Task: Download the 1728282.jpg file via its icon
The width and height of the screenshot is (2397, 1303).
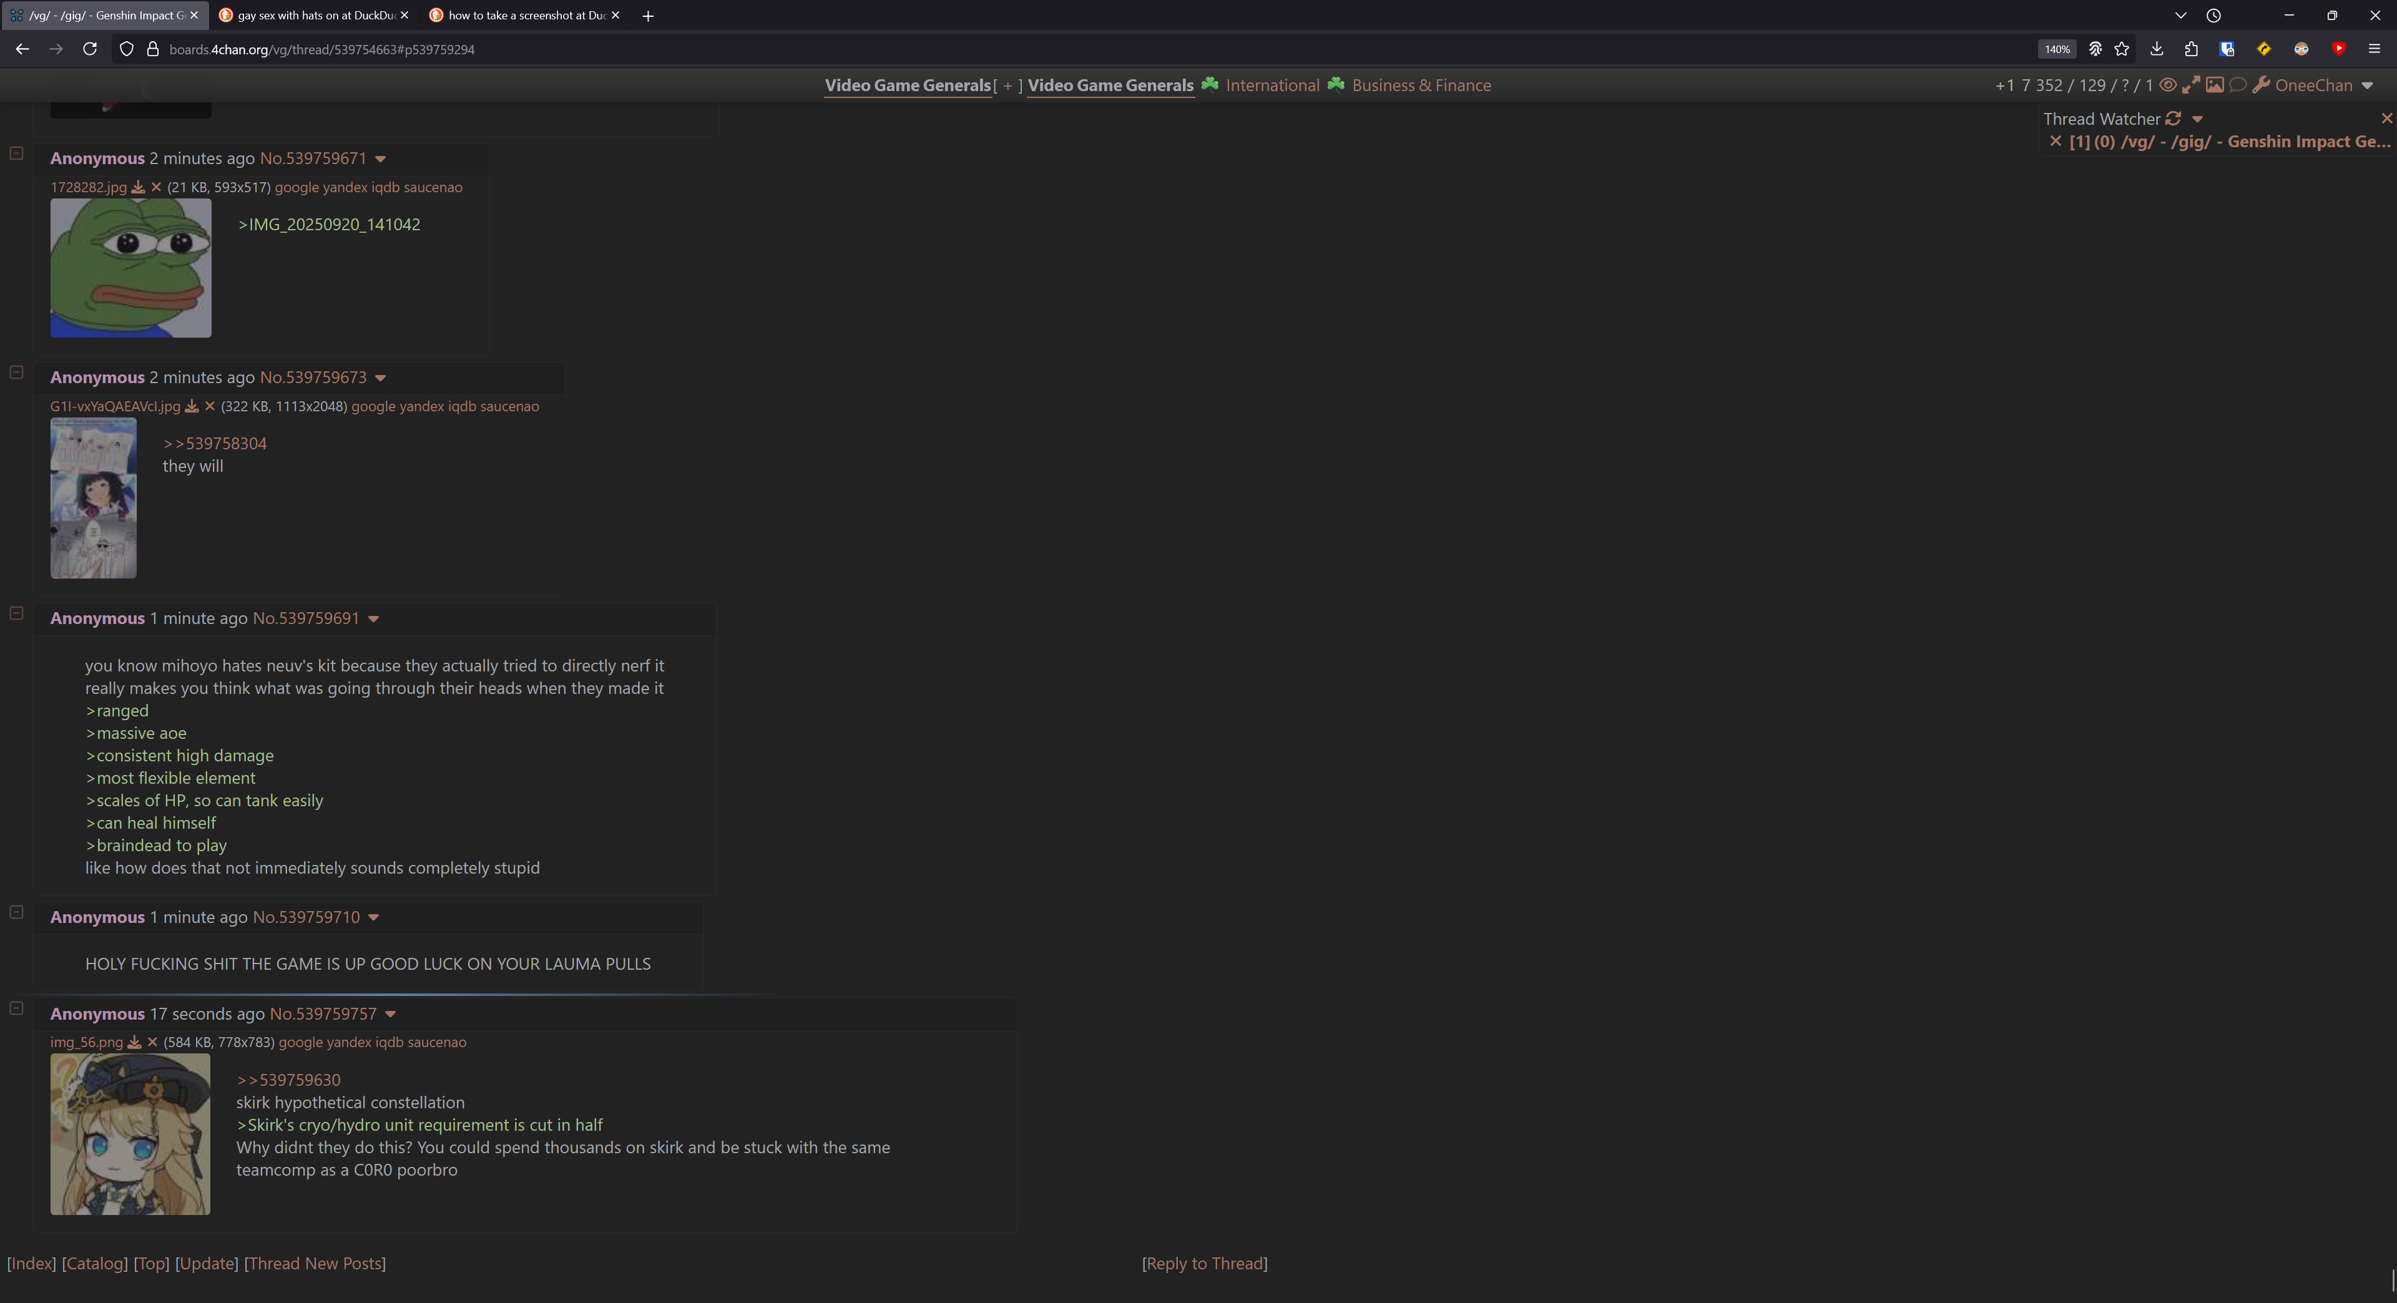Action: pyautogui.click(x=138, y=187)
